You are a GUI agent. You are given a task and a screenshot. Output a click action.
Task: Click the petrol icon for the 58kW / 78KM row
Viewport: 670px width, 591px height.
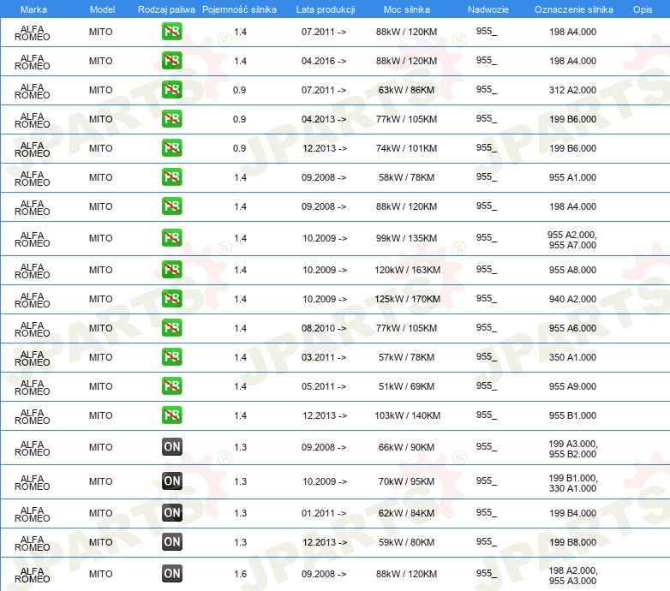pos(171,176)
